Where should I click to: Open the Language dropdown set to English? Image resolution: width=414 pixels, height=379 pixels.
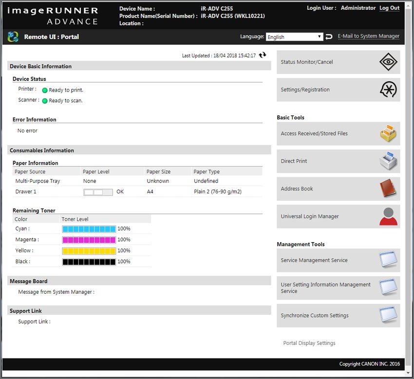(294, 37)
